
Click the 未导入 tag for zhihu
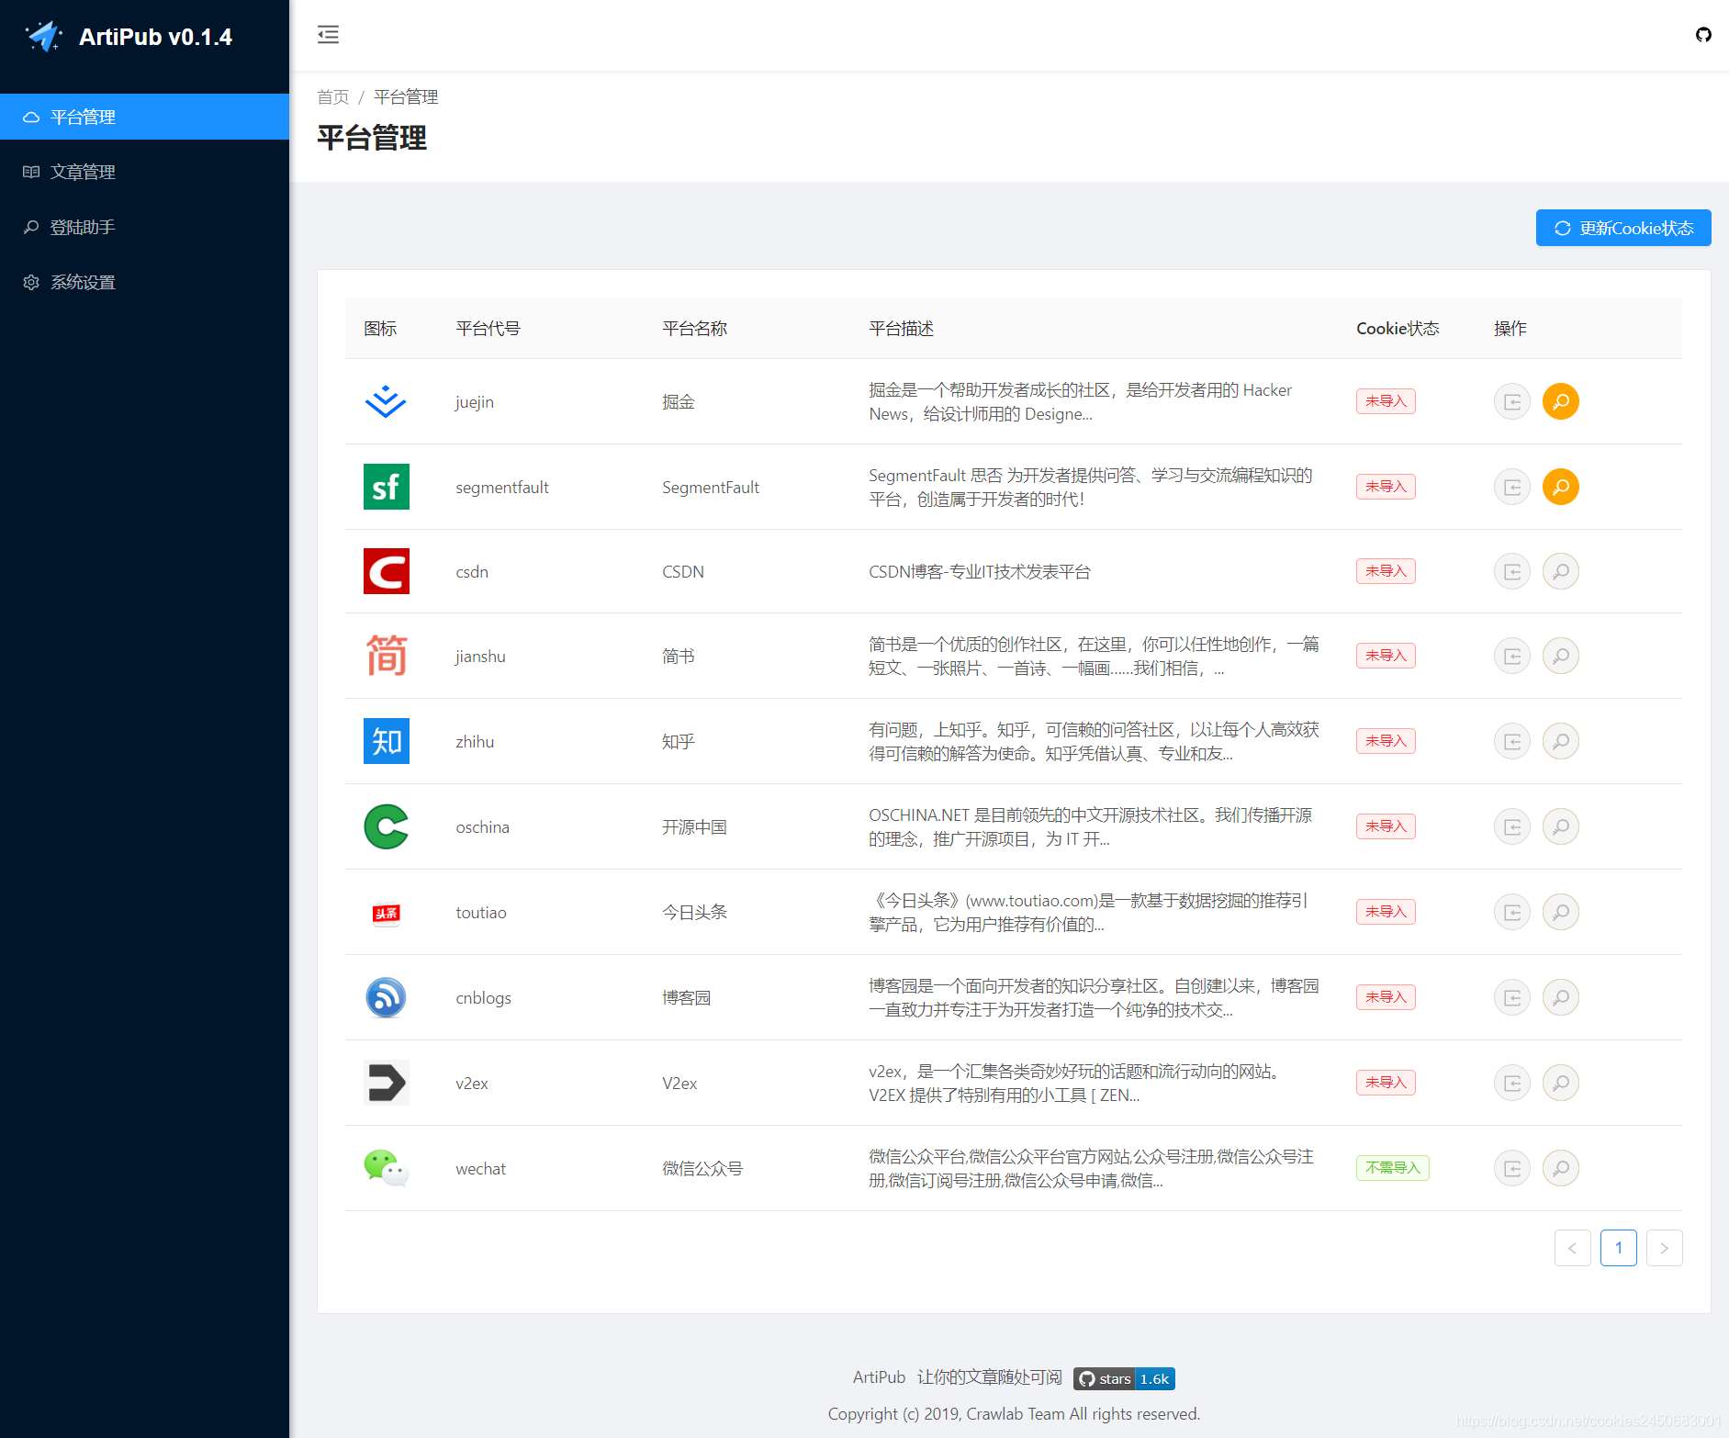tap(1386, 741)
